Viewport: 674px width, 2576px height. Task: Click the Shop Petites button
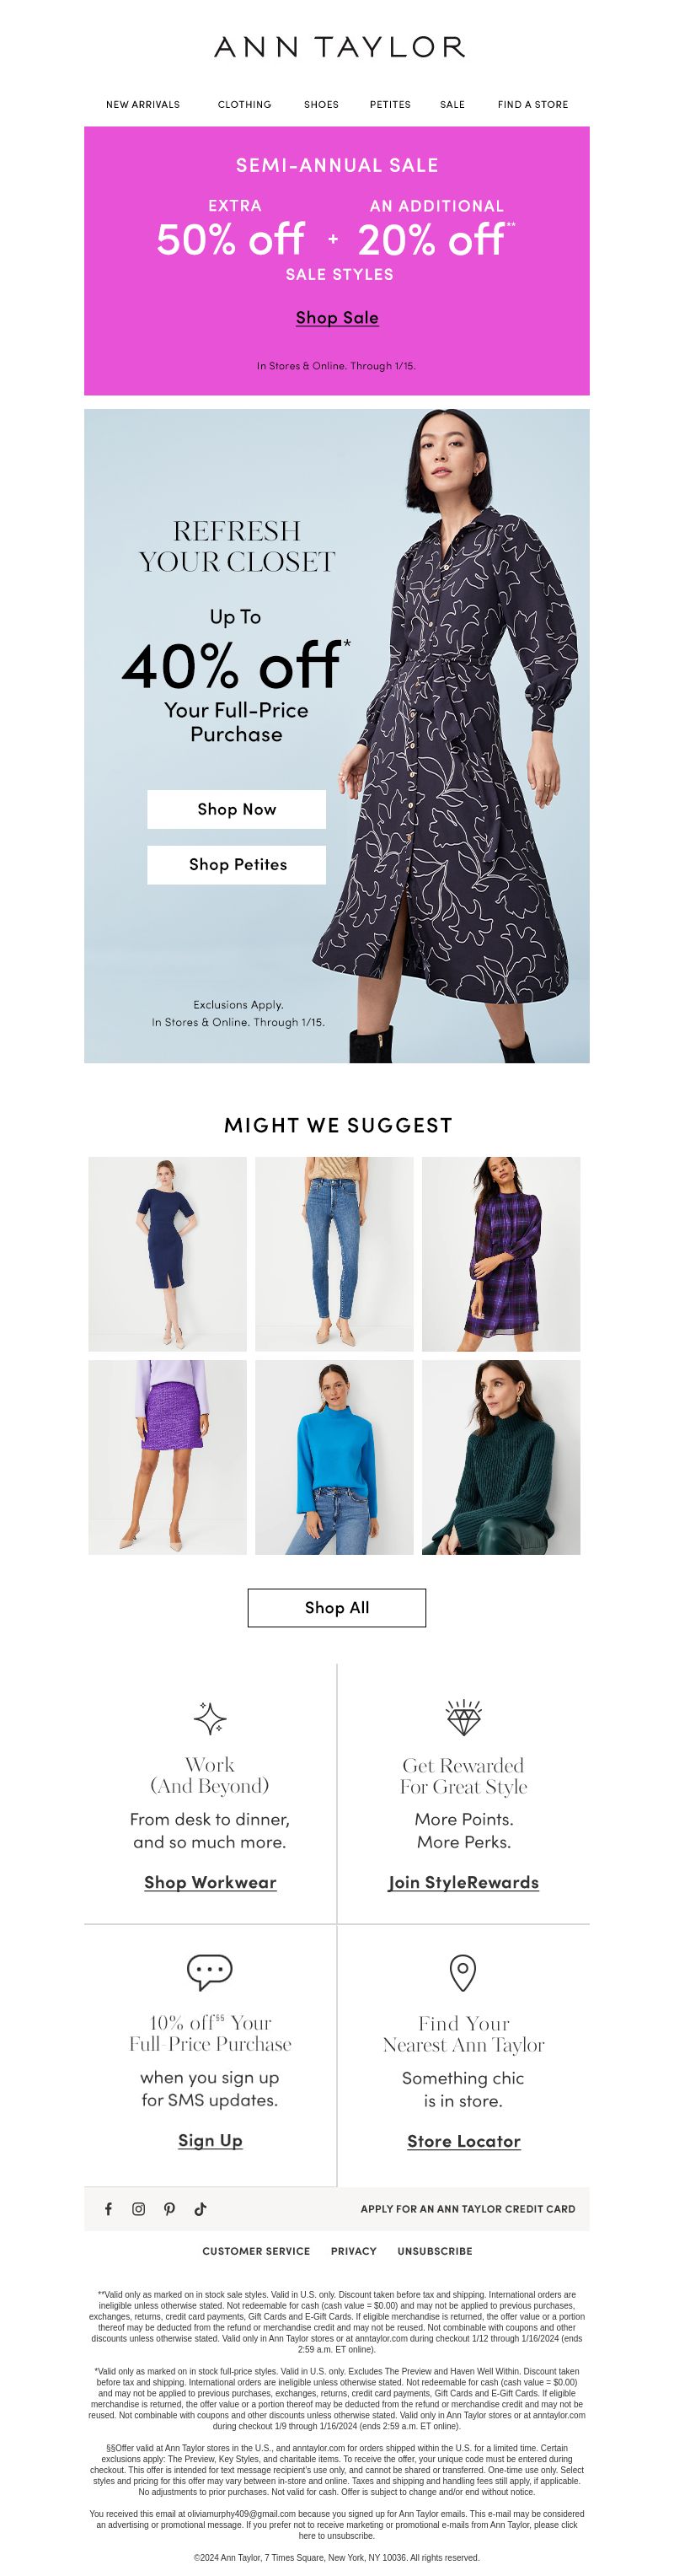(x=237, y=864)
